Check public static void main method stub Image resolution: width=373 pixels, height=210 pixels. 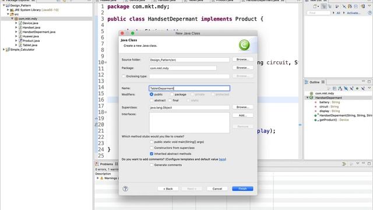[x=152, y=142]
